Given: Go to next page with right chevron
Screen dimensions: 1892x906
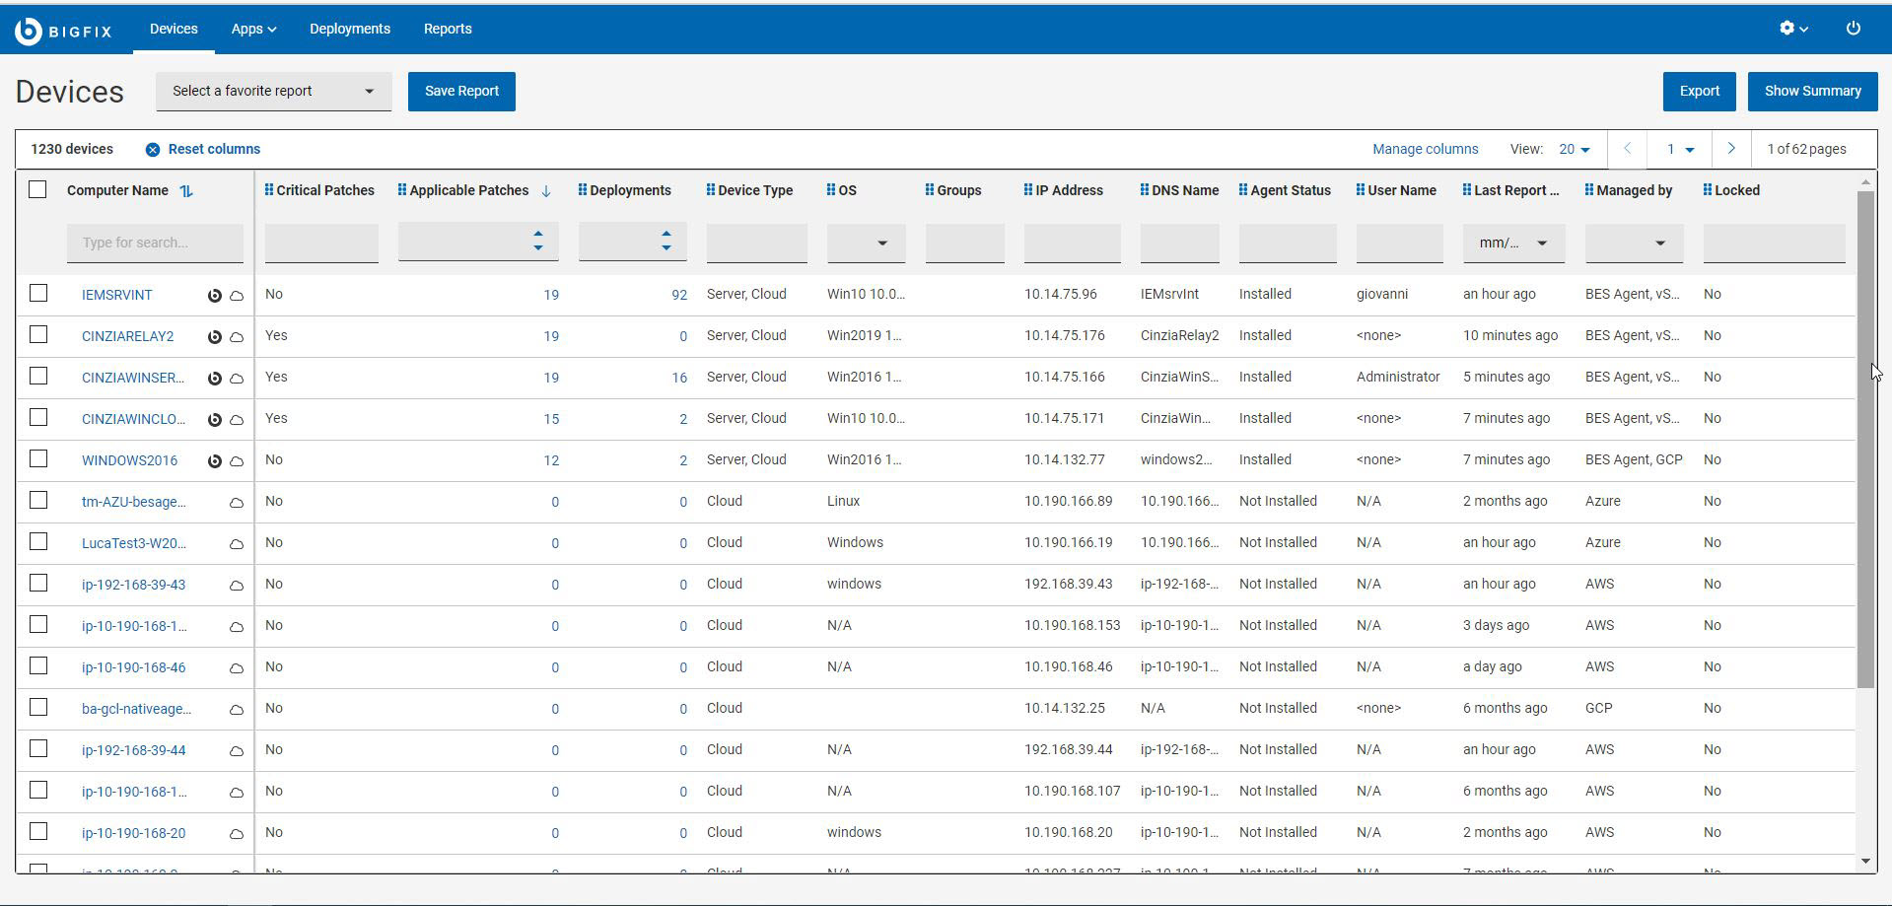Looking at the screenshot, I should point(1731,148).
